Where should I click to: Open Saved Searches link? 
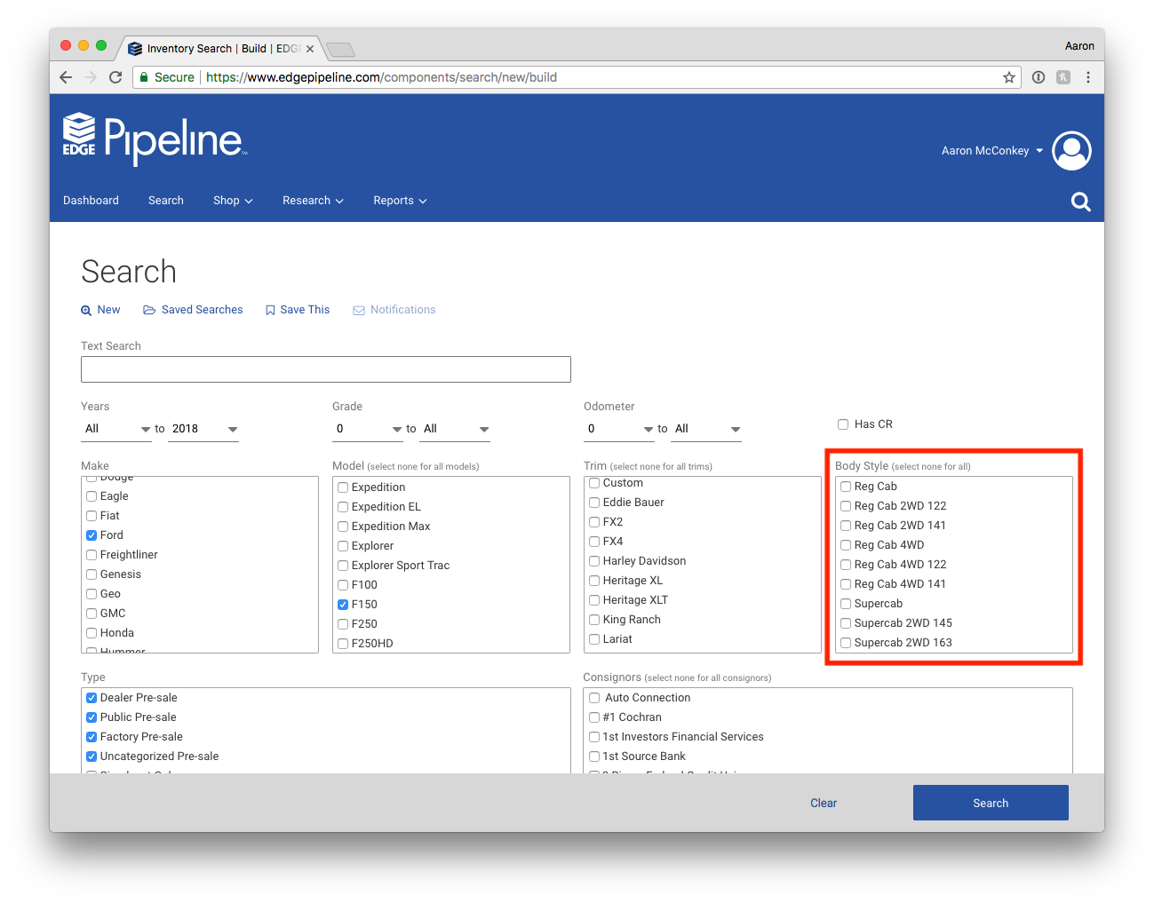[193, 310]
